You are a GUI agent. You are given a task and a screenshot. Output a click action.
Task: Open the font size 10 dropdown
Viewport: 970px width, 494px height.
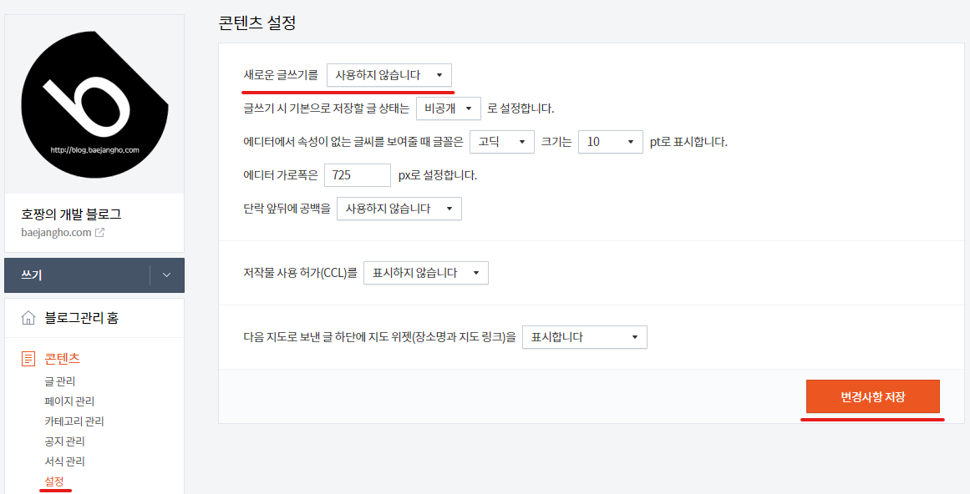tap(611, 142)
